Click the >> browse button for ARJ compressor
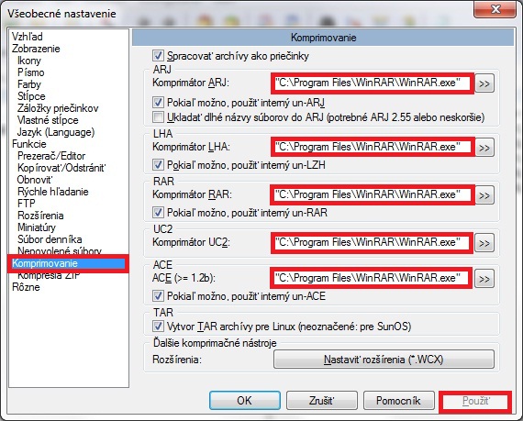 click(484, 83)
